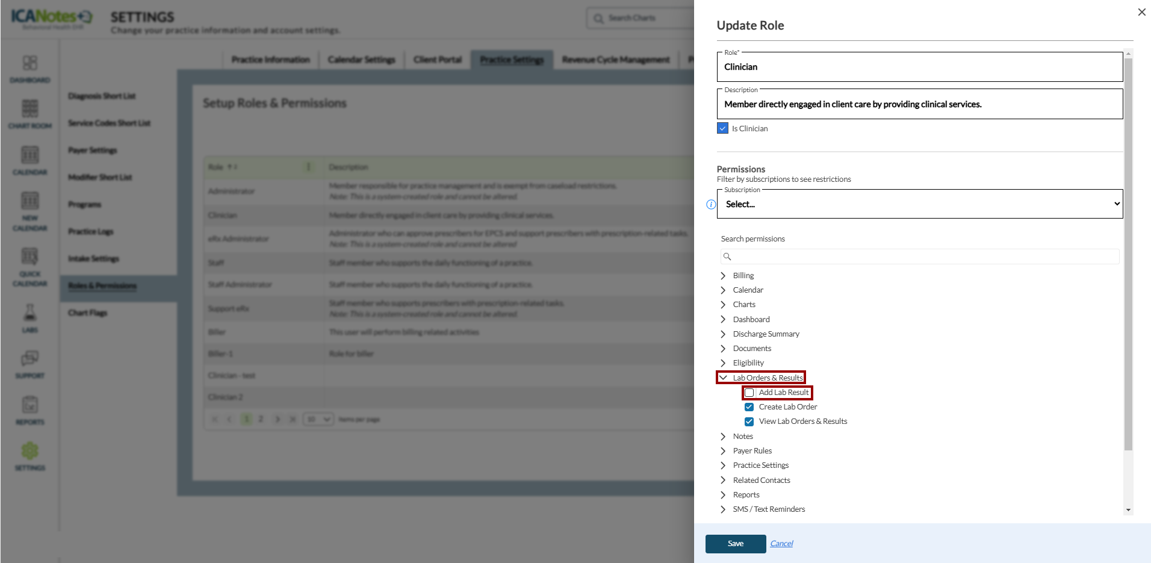Close the Update Role panel
Viewport: 1151px width, 563px height.
click(x=1141, y=12)
